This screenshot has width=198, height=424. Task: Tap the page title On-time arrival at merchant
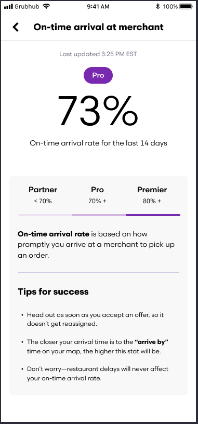[x=98, y=27]
